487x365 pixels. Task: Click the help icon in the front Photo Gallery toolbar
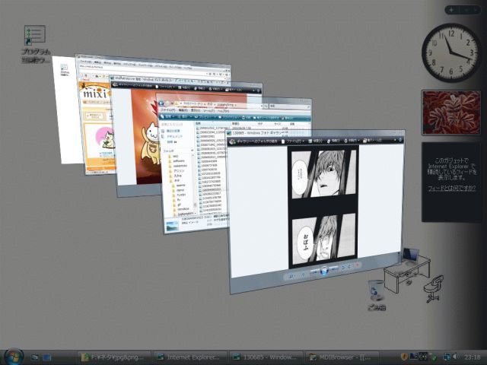(x=400, y=140)
